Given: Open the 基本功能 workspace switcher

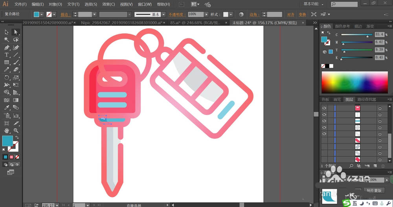Looking at the screenshot, I should pyautogui.click(x=314, y=4).
